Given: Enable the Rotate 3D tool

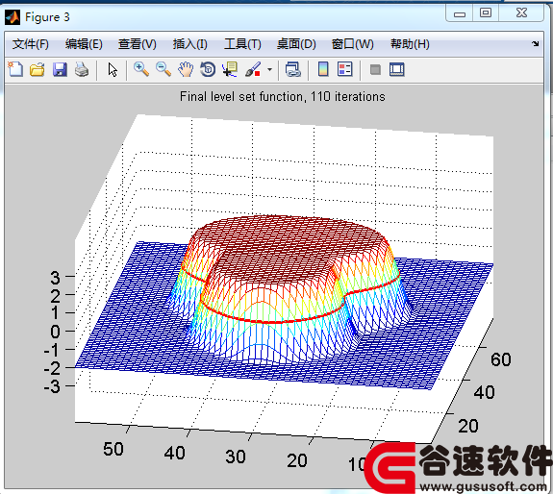Looking at the screenshot, I should [208, 69].
